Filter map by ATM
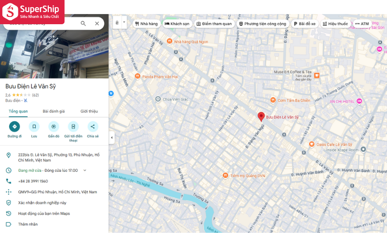The height and width of the screenshot is (242, 387). [362, 24]
